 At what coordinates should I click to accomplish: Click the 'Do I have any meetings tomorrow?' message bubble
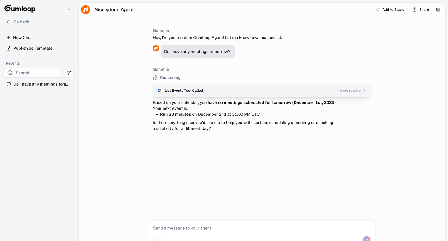tap(198, 52)
